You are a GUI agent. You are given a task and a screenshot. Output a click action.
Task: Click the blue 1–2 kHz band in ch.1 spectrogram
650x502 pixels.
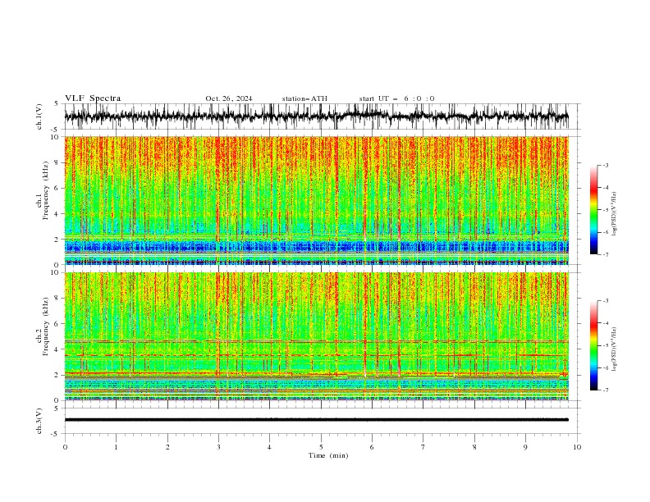tap(316, 247)
